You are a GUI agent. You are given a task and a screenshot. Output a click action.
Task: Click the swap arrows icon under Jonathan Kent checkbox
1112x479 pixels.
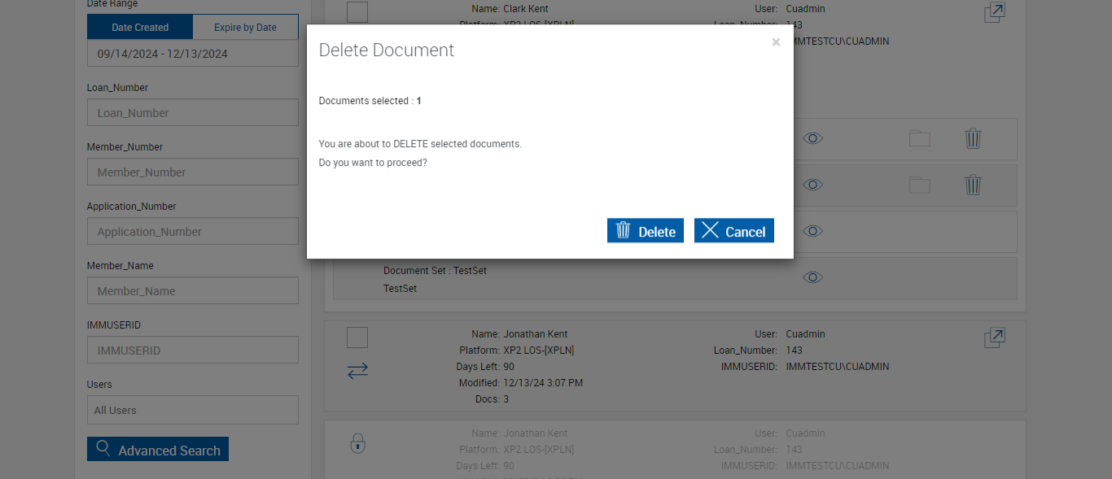[357, 370]
